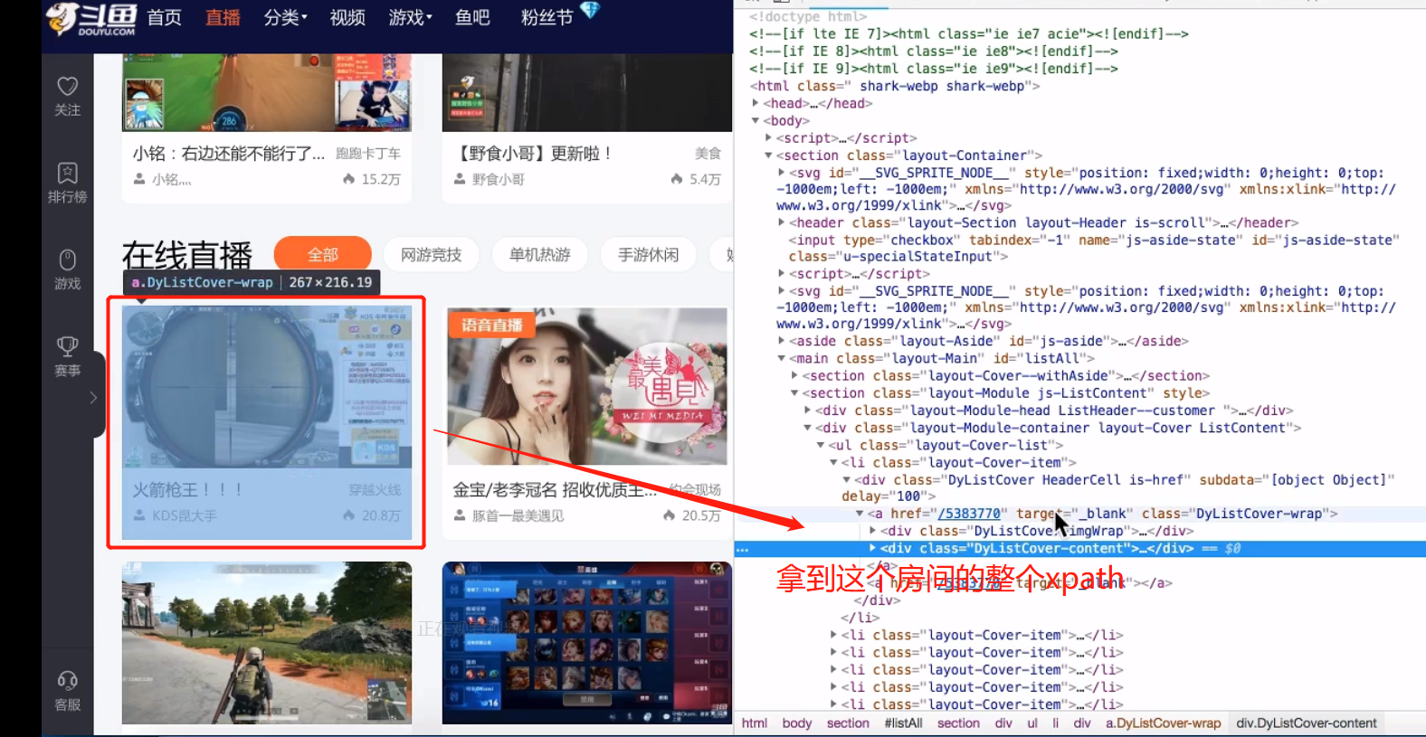Click #listAll in the DevTools breadcrumb
This screenshot has height=737, width=1426.
pos(903,723)
